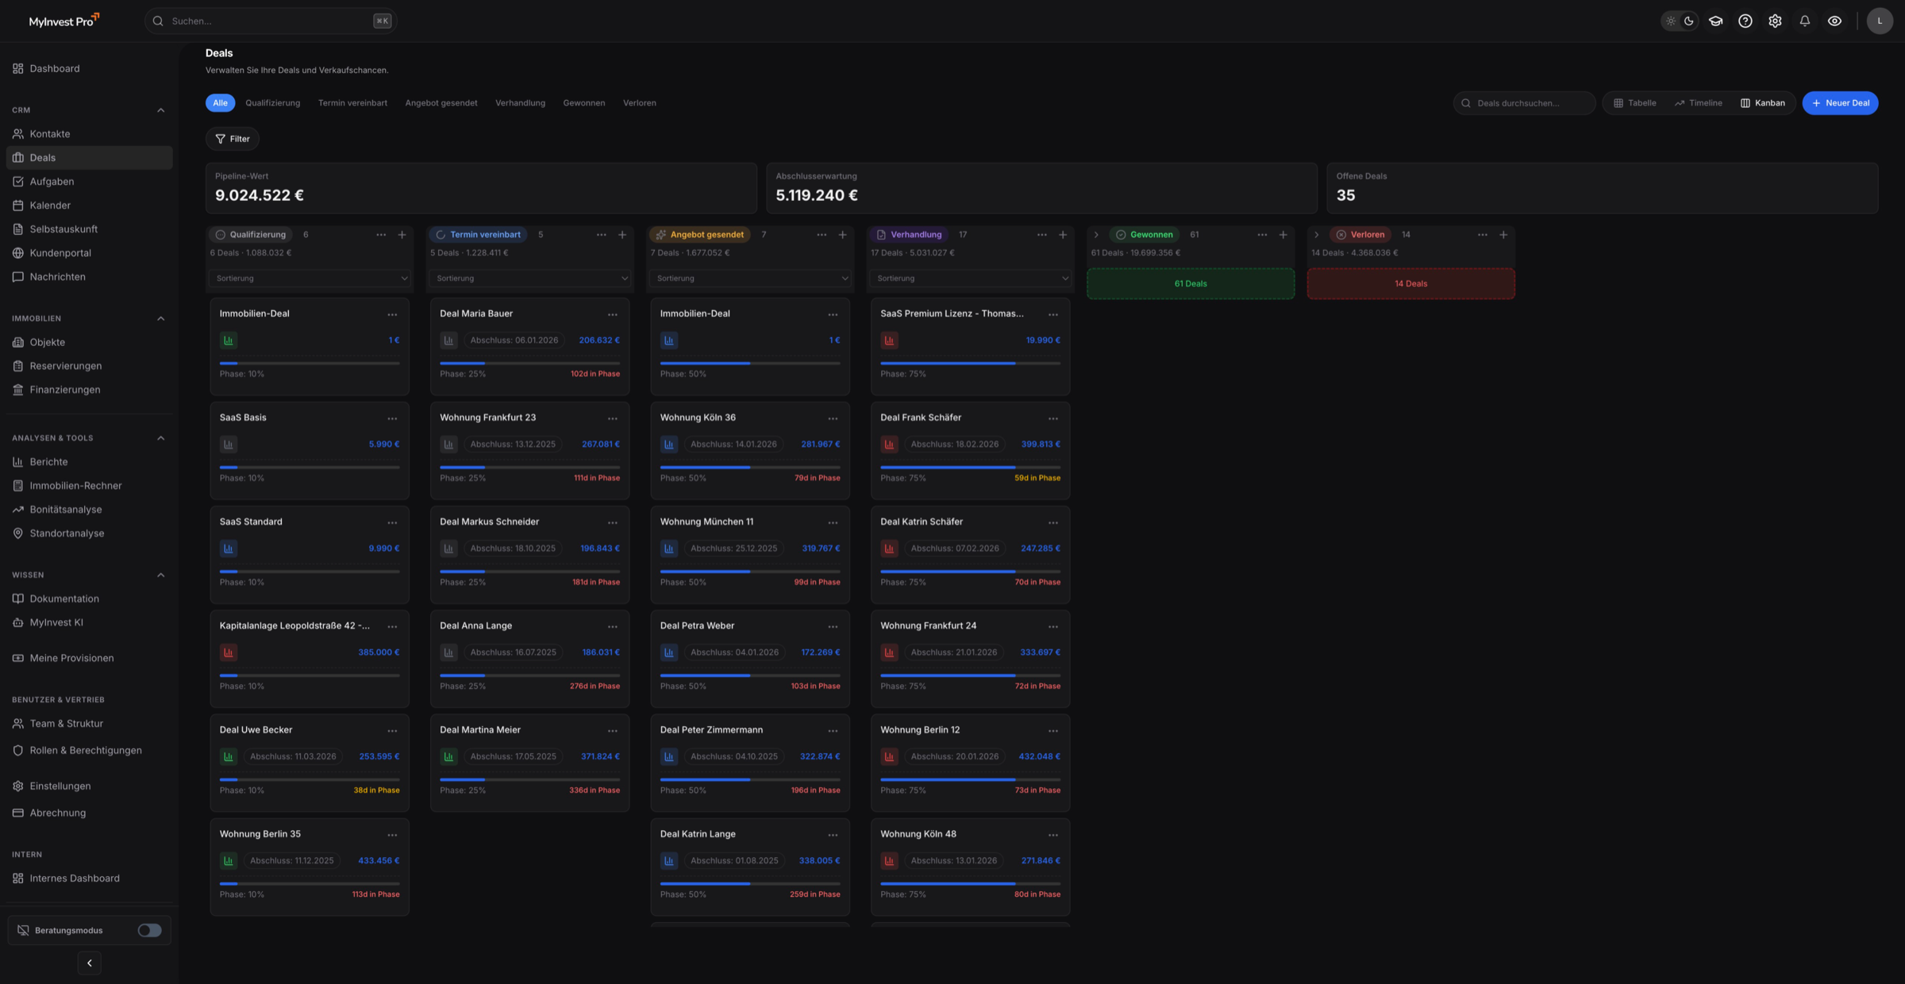1905x984 pixels.
Task: Expand the Gewonnen column
Action: (1096, 234)
